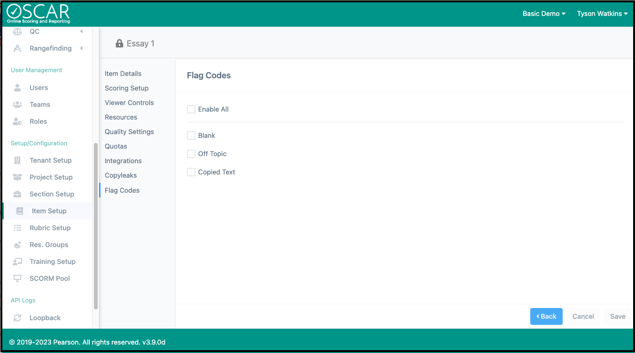Enable the Blank flag code checkbox
Screen dimensions: 635x353
(191, 135)
